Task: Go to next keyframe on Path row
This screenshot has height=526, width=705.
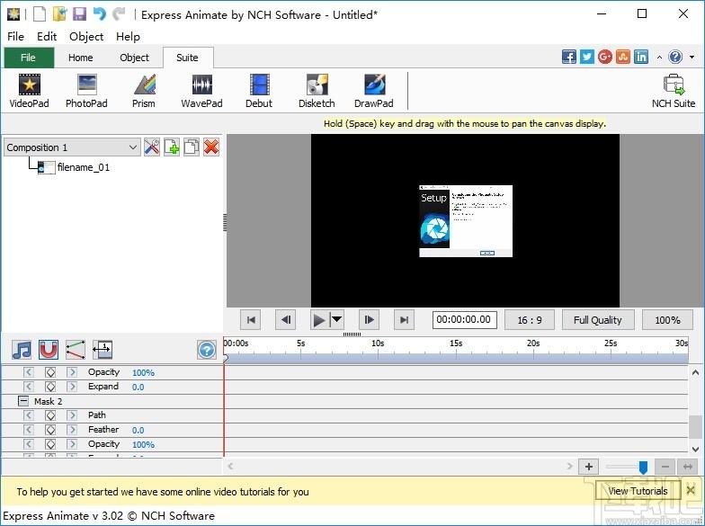Action: [72, 415]
